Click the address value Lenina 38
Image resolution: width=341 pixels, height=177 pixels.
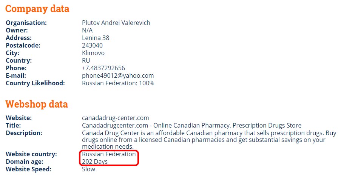pos(96,38)
